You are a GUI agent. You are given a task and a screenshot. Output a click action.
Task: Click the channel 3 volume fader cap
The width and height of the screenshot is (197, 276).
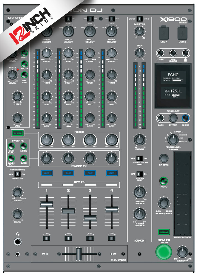(90, 218)
